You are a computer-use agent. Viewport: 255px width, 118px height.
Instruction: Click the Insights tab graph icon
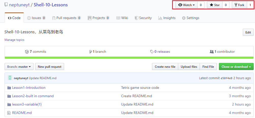click(x=160, y=18)
